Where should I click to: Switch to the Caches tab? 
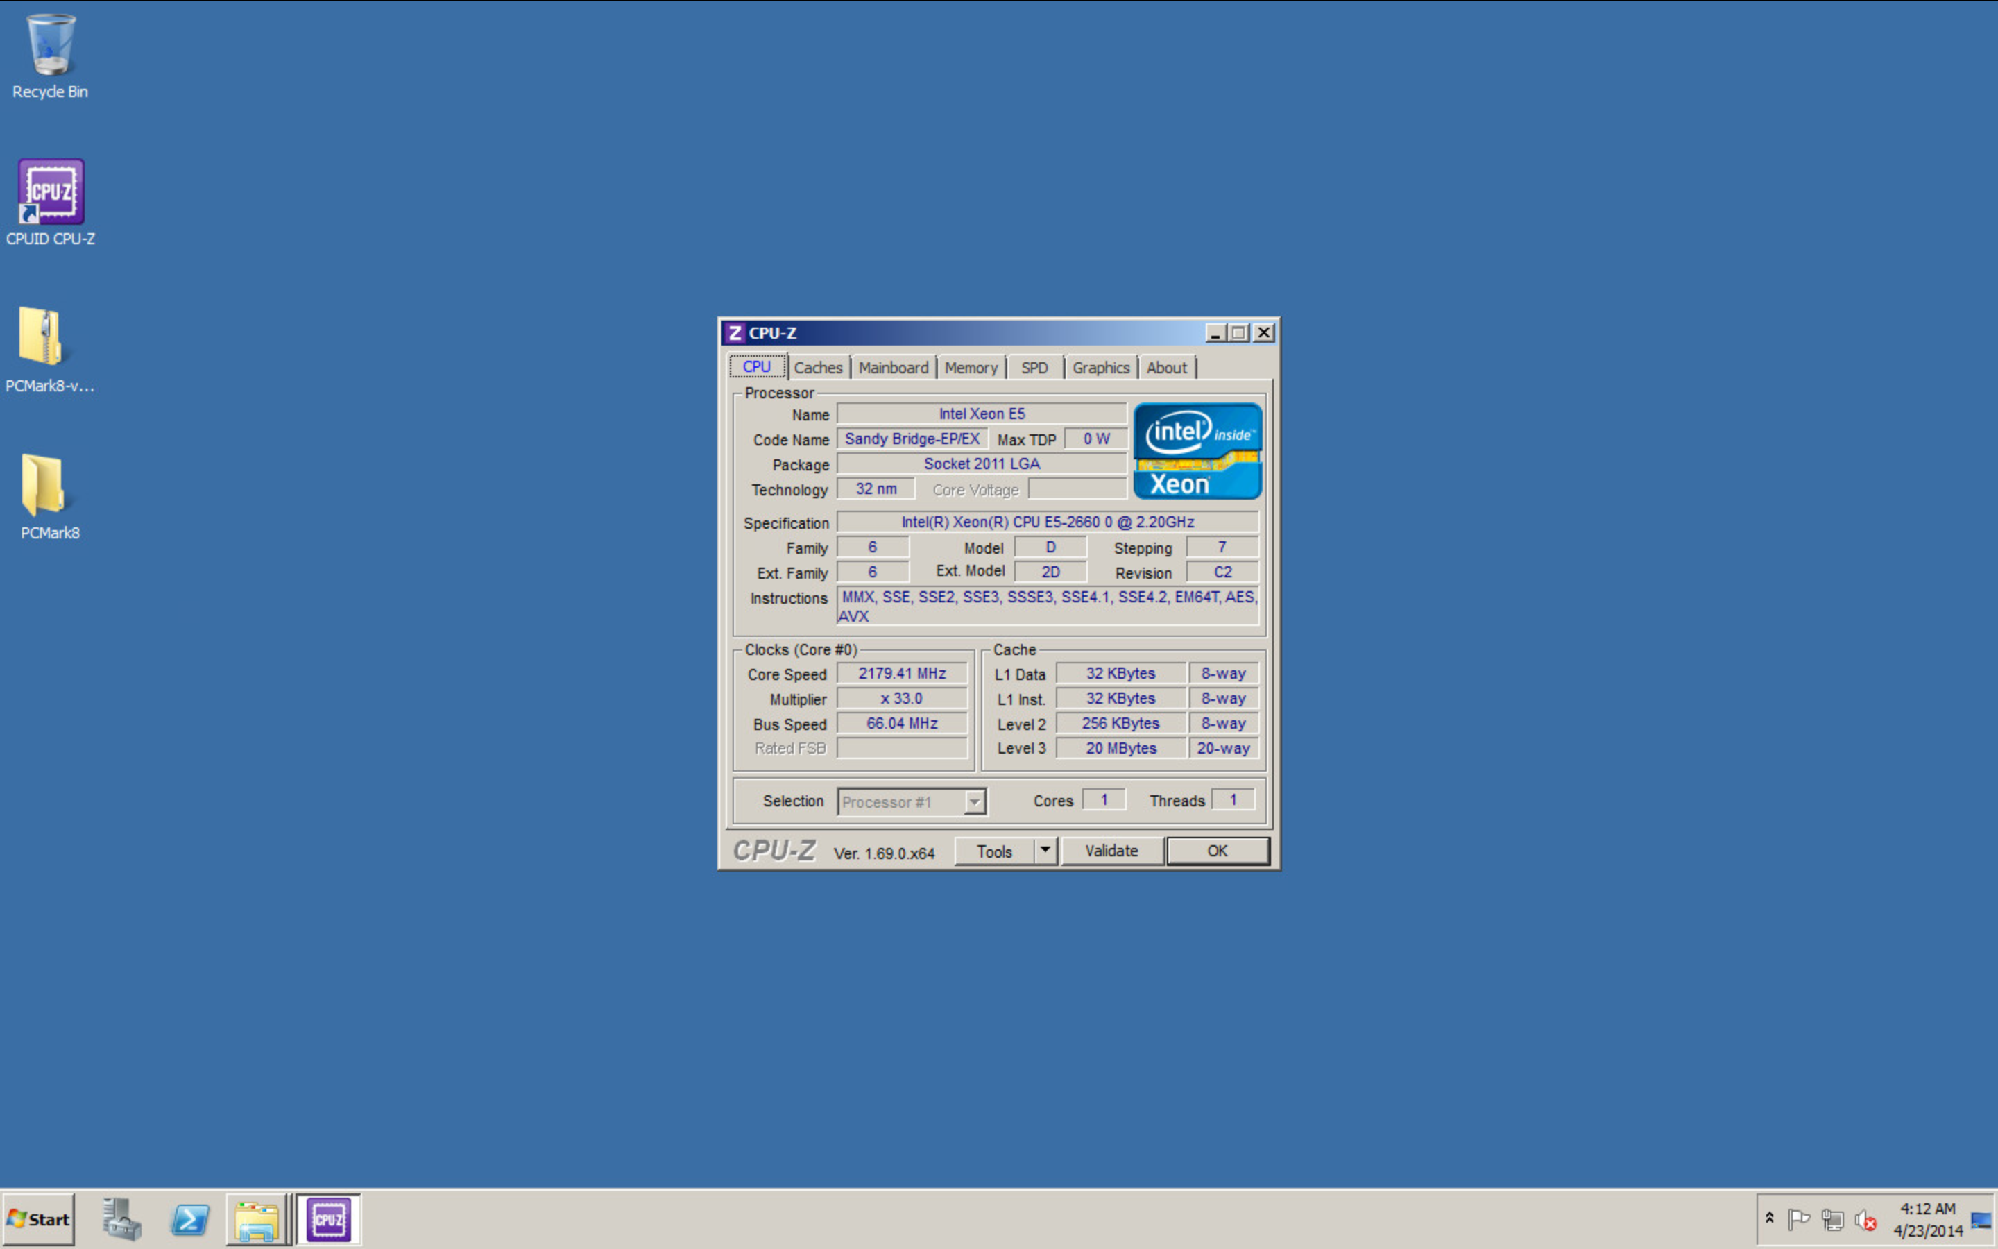(x=817, y=368)
